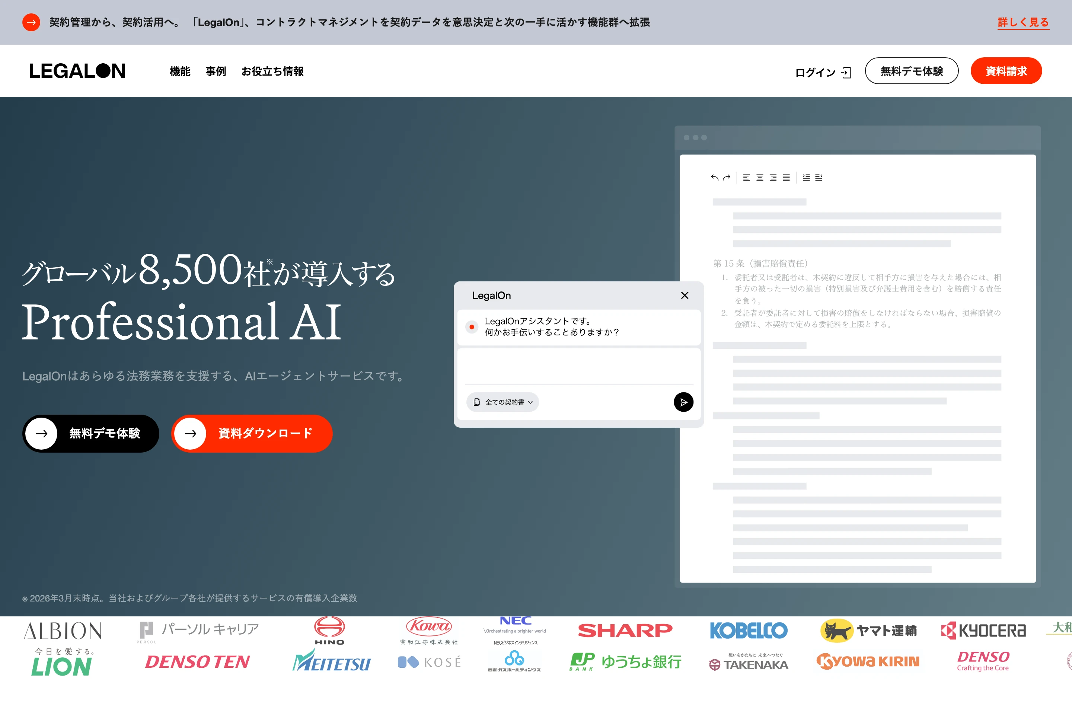Open the 事例 menu
Screen dimensions: 1072x702
click(x=216, y=71)
